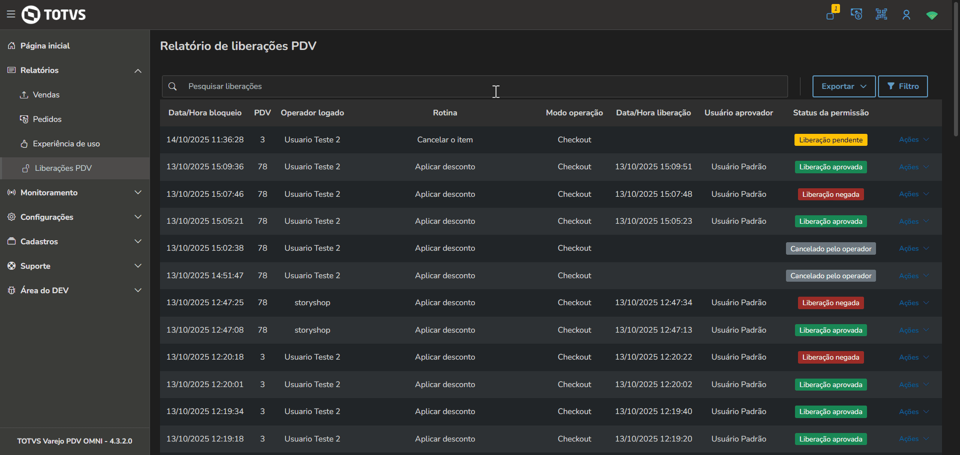The width and height of the screenshot is (960, 455).
Task: Open the QR code scanner icon
Action: tap(881, 14)
